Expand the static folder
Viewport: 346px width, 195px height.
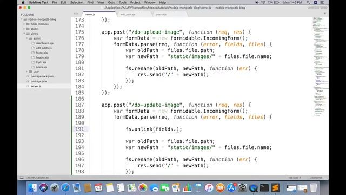coord(24,29)
